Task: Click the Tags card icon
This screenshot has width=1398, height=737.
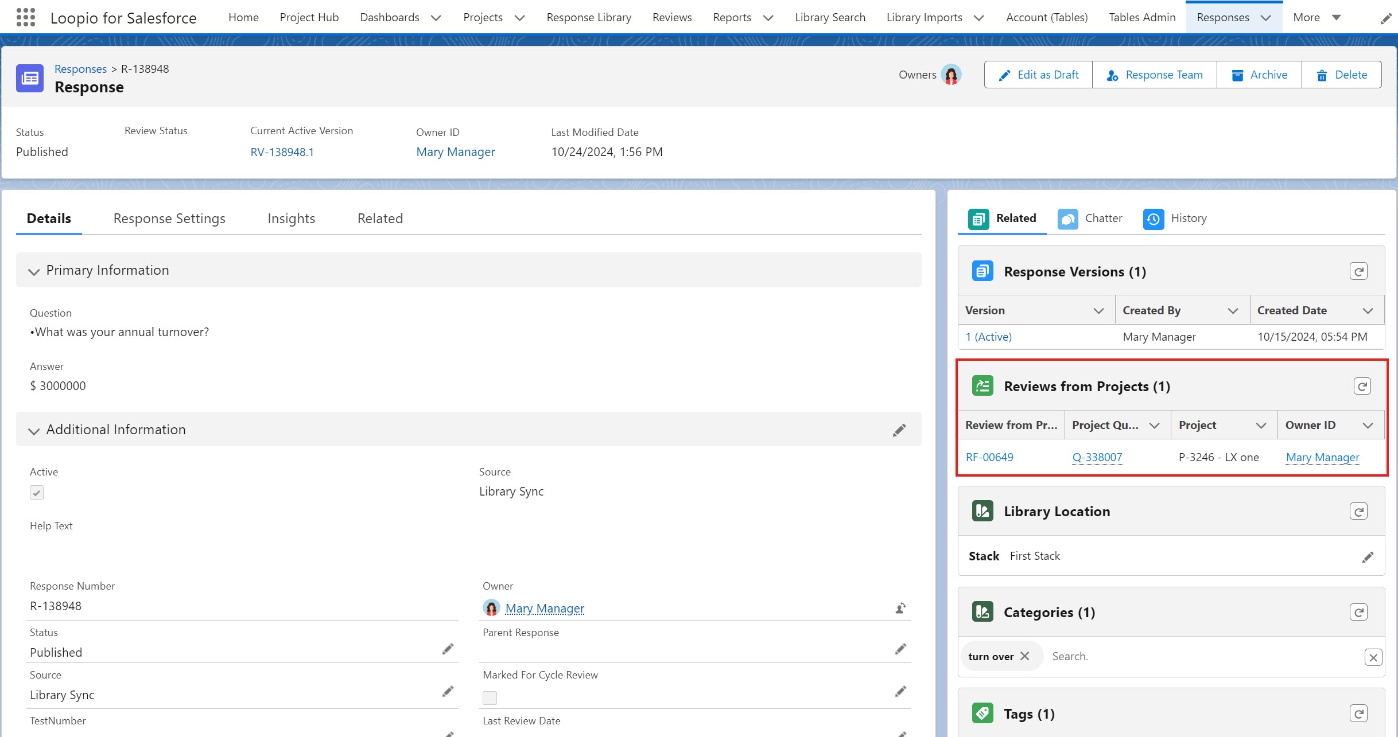Action: pyautogui.click(x=983, y=713)
